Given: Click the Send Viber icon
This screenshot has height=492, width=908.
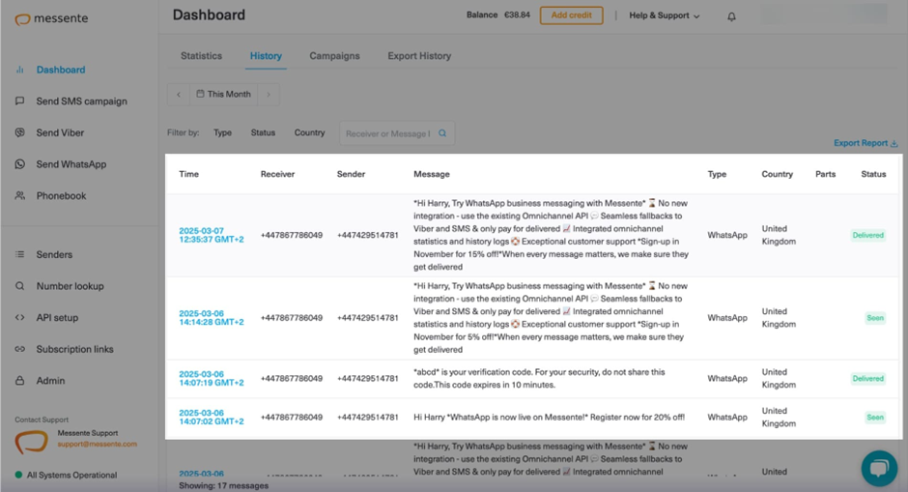Looking at the screenshot, I should pyautogui.click(x=19, y=132).
